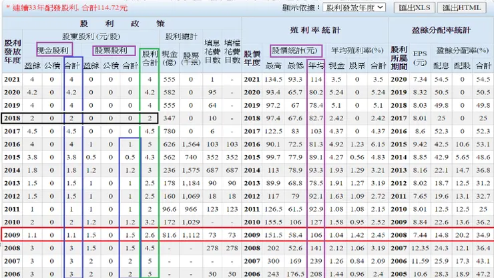Click the EPS(元) column header

(x=420, y=57)
